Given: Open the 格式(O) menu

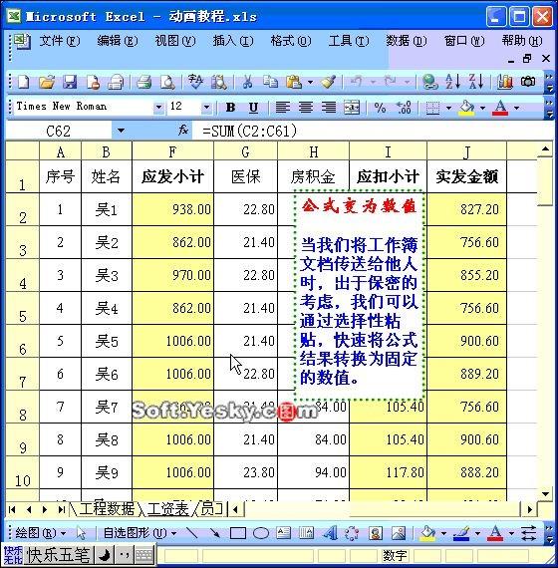Looking at the screenshot, I should click(291, 41).
